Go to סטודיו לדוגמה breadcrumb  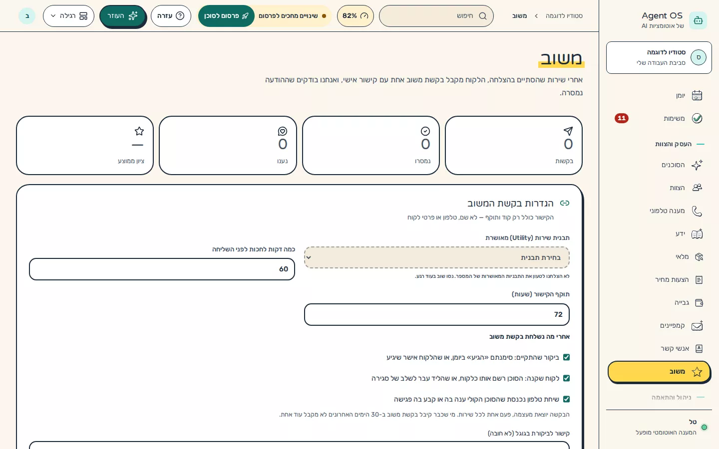click(564, 16)
